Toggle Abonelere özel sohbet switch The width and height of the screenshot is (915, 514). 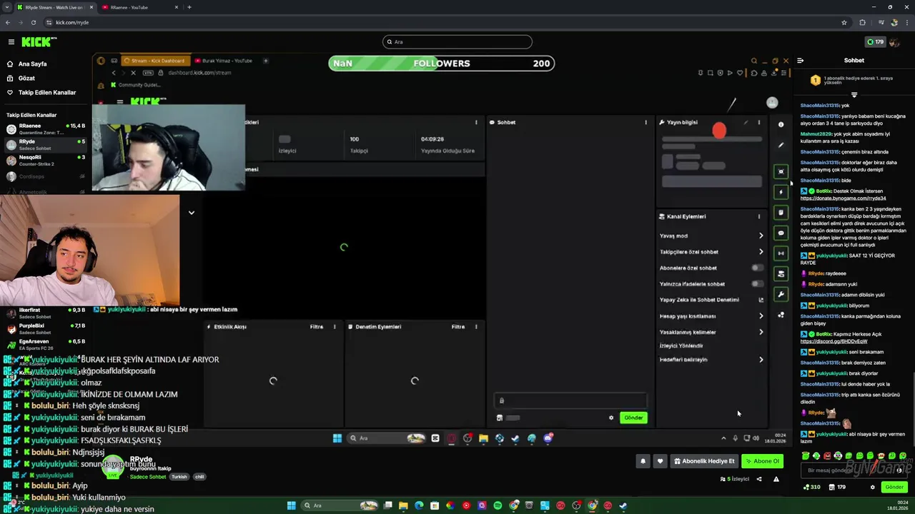tap(757, 268)
